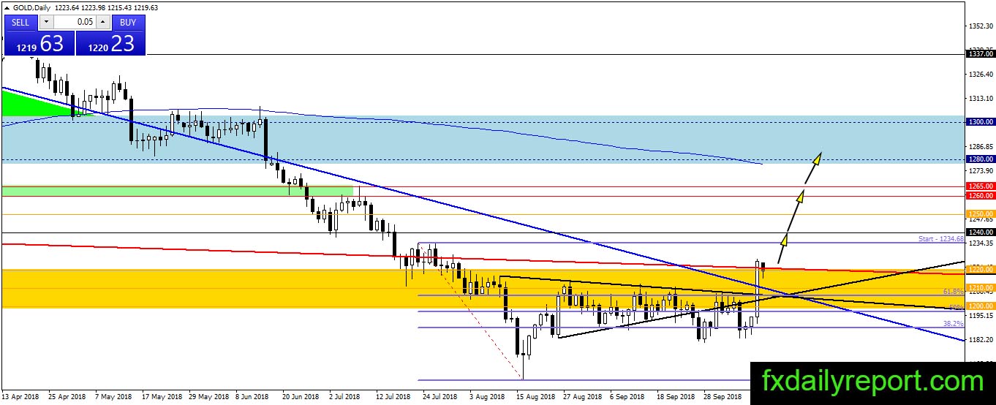Collapse the one-click trading panel triangle
The width and height of the screenshot is (996, 405).
[x=6, y=7]
